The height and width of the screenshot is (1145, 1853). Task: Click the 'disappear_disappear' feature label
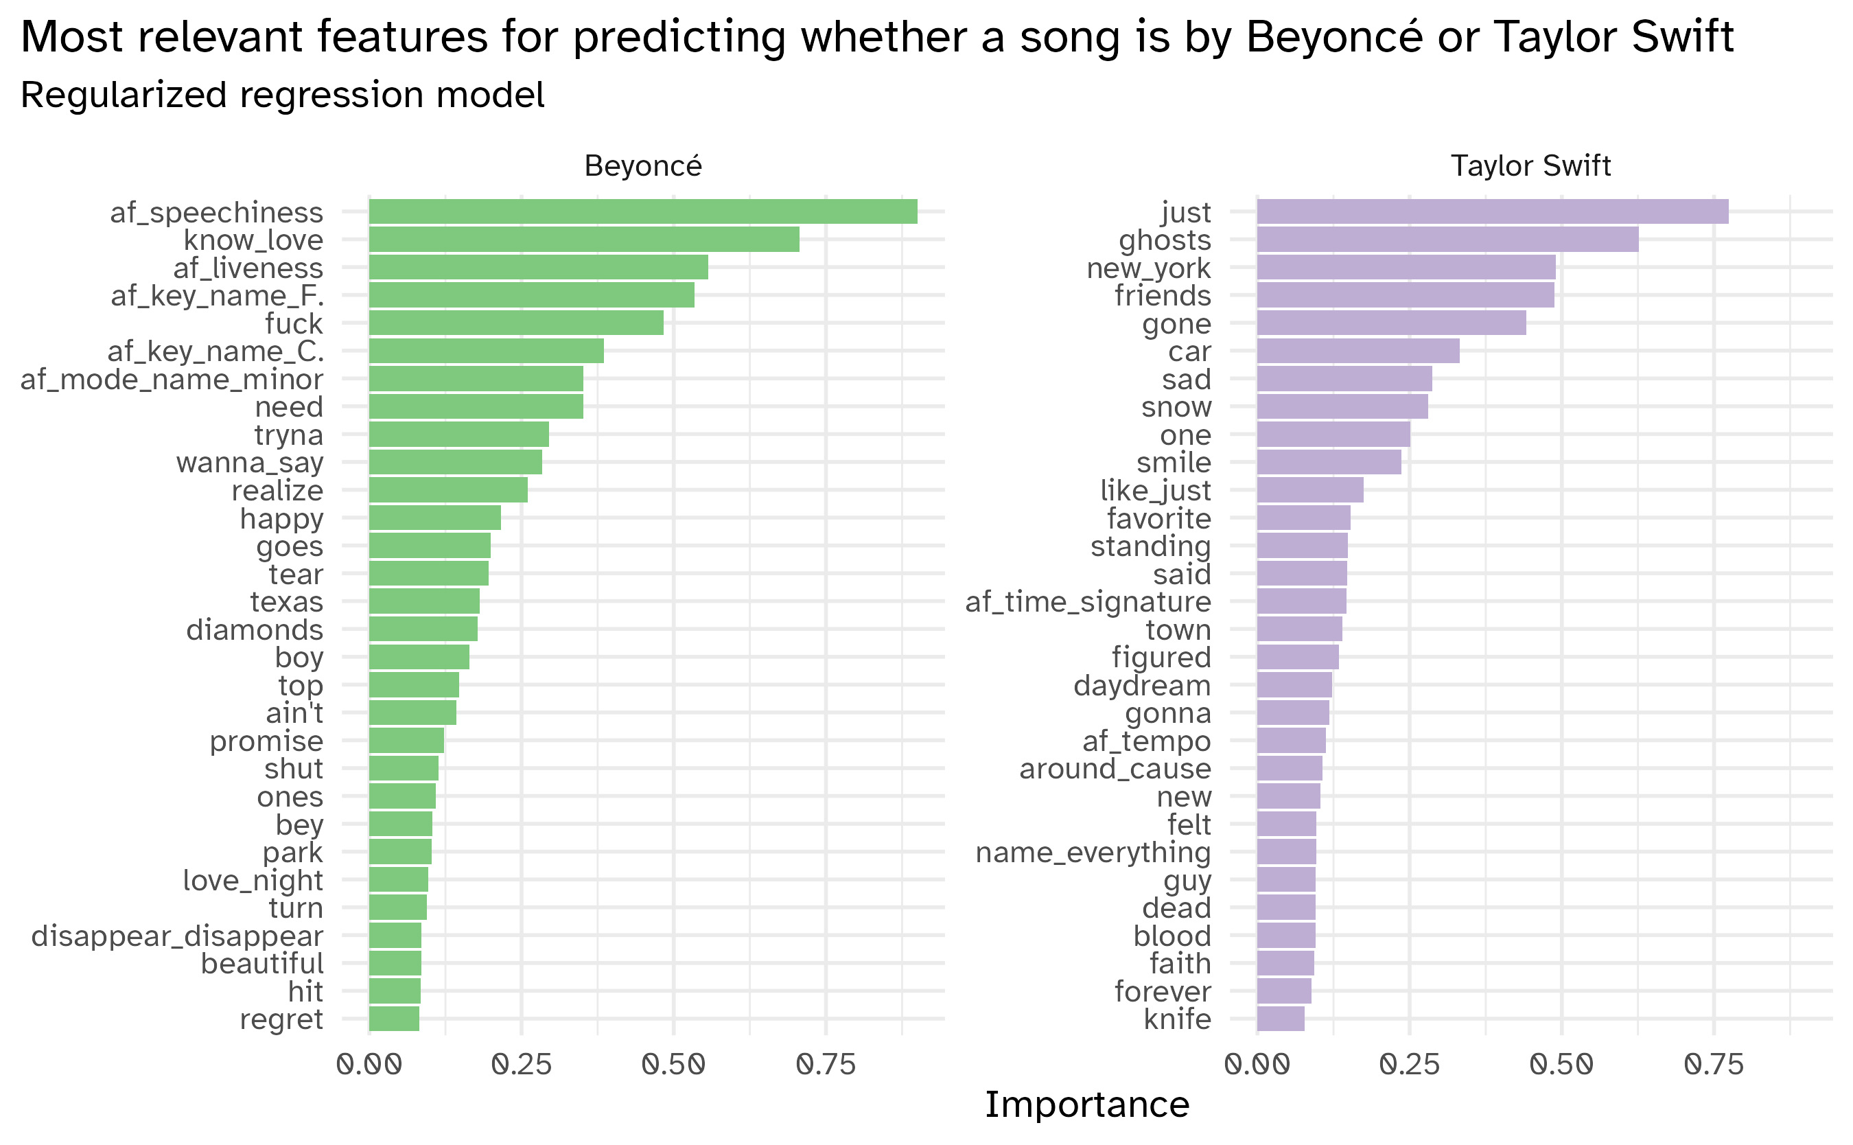177,936
